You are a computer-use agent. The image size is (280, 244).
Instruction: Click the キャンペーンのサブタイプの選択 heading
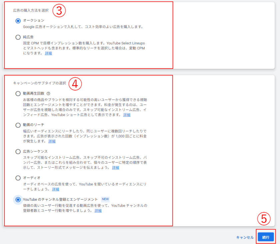coord(40,83)
